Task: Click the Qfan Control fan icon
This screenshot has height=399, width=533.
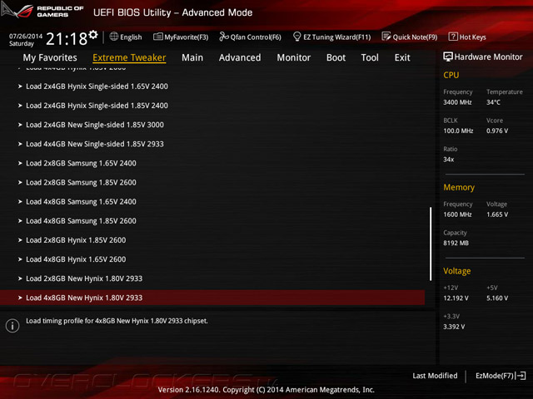Action: point(224,37)
